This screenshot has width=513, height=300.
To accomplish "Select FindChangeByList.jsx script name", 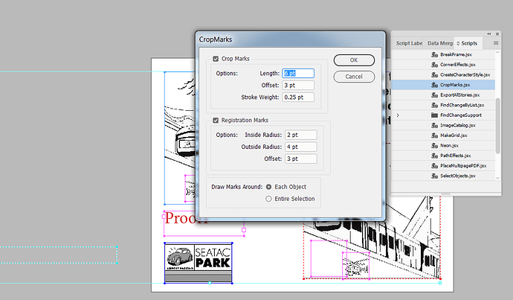I will pyautogui.click(x=462, y=105).
